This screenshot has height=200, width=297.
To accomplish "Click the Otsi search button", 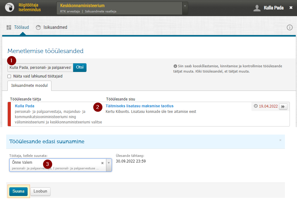I will coord(80,67).
